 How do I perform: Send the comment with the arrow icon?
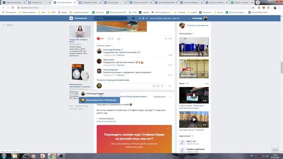click(170, 86)
